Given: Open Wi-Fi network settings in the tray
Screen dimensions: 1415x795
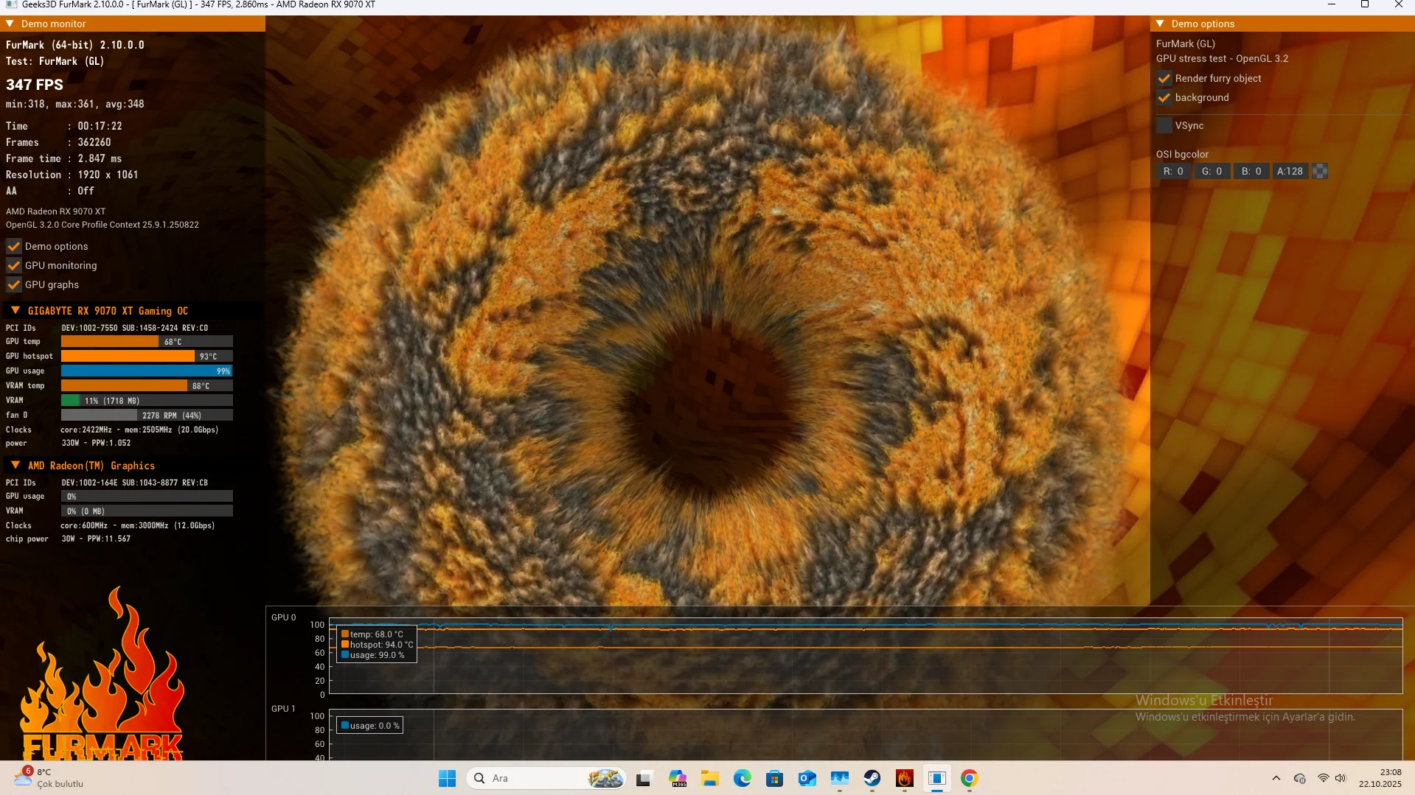Looking at the screenshot, I should (x=1324, y=778).
